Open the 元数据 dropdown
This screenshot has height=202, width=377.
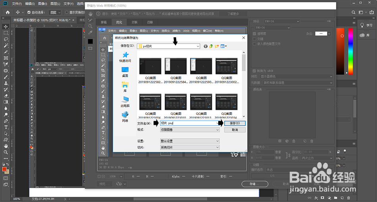click(x=298, y=83)
